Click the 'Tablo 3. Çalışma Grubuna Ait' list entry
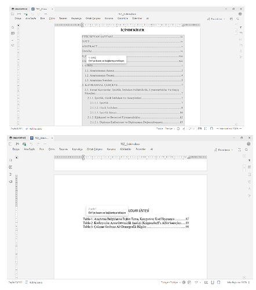The image size is (256, 290). (x=136, y=227)
